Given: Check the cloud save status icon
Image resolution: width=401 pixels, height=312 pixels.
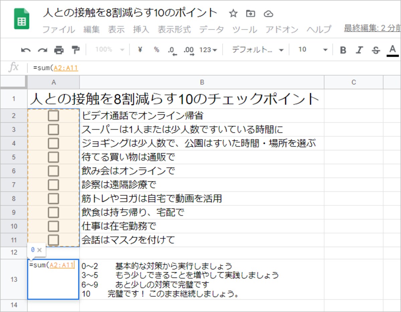Looking at the screenshot, I should point(268,14).
